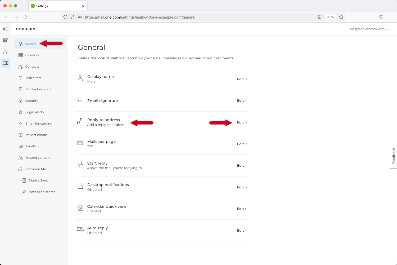Expand the Auto-reply Edit section
The image size is (397, 265).
[x=242, y=231]
